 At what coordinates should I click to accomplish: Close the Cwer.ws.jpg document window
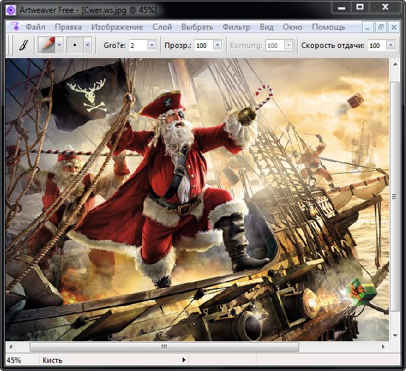click(394, 27)
